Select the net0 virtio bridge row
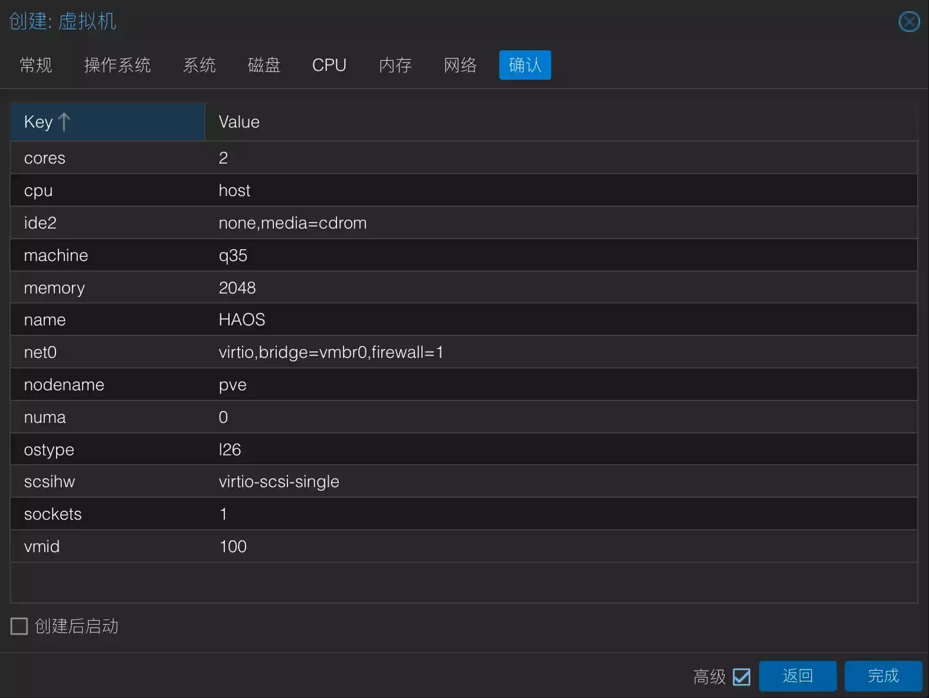Screen dimensions: 929x698 click(463, 353)
